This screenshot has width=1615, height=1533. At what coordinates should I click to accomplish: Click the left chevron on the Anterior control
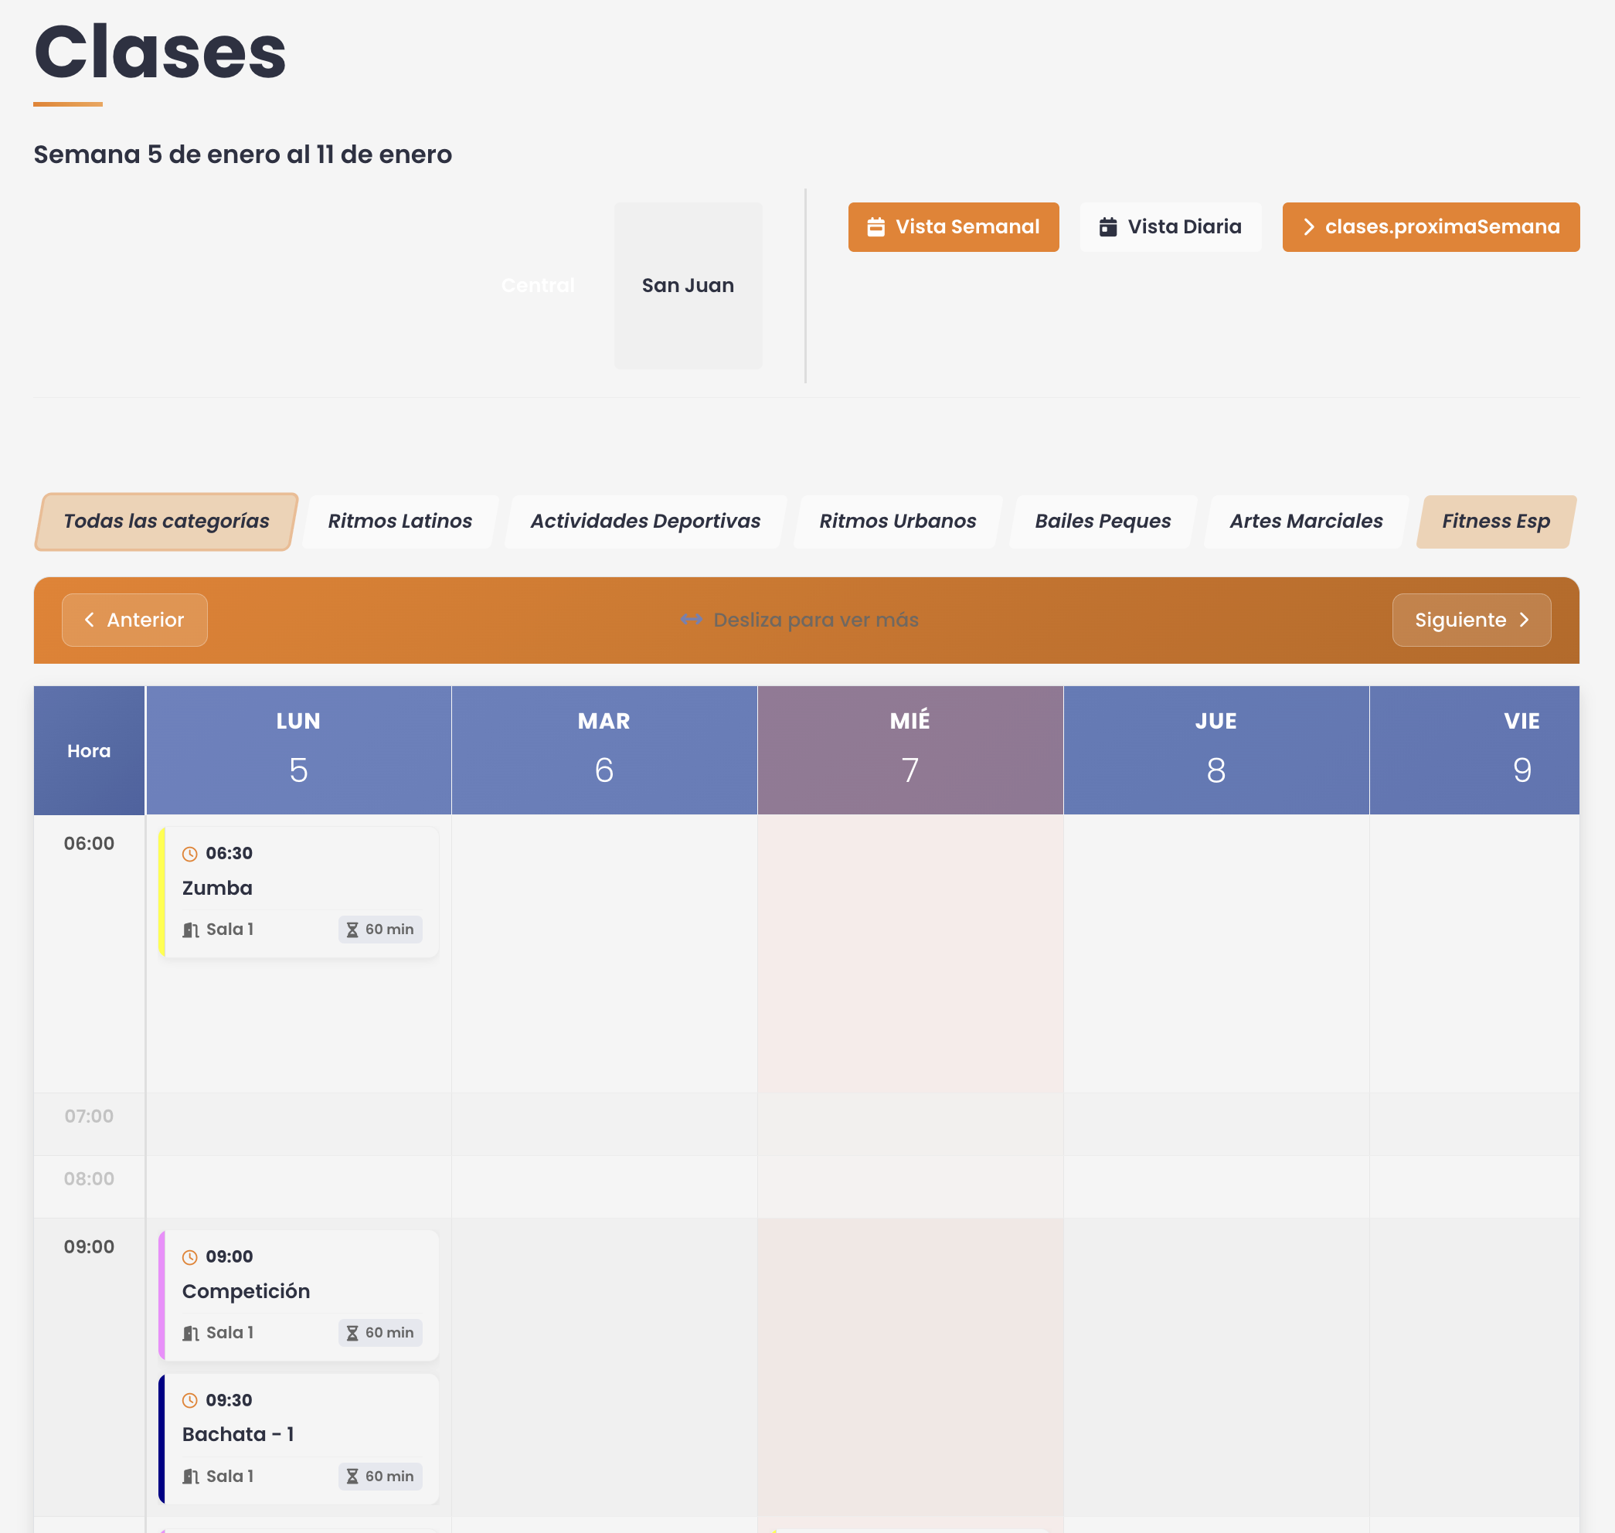(x=90, y=620)
